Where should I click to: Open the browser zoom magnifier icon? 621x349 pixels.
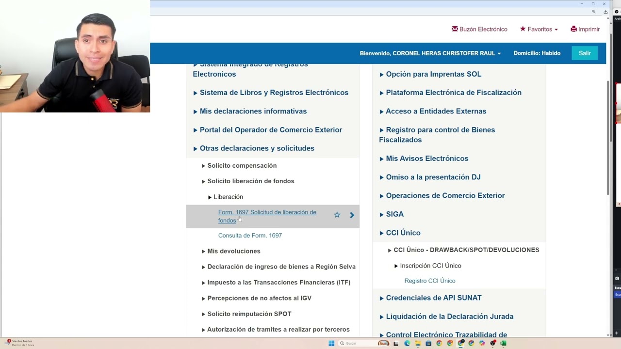[x=593, y=12]
